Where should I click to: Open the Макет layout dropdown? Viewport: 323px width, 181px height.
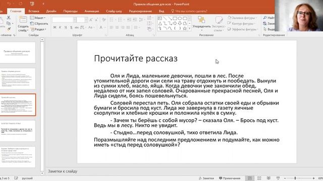(38, 18)
